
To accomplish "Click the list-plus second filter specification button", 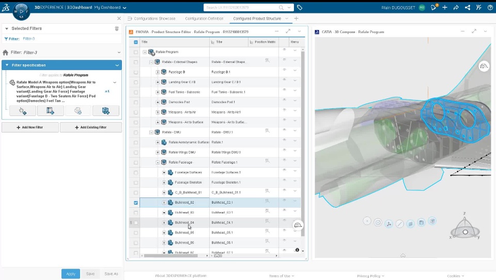I will [50, 111].
